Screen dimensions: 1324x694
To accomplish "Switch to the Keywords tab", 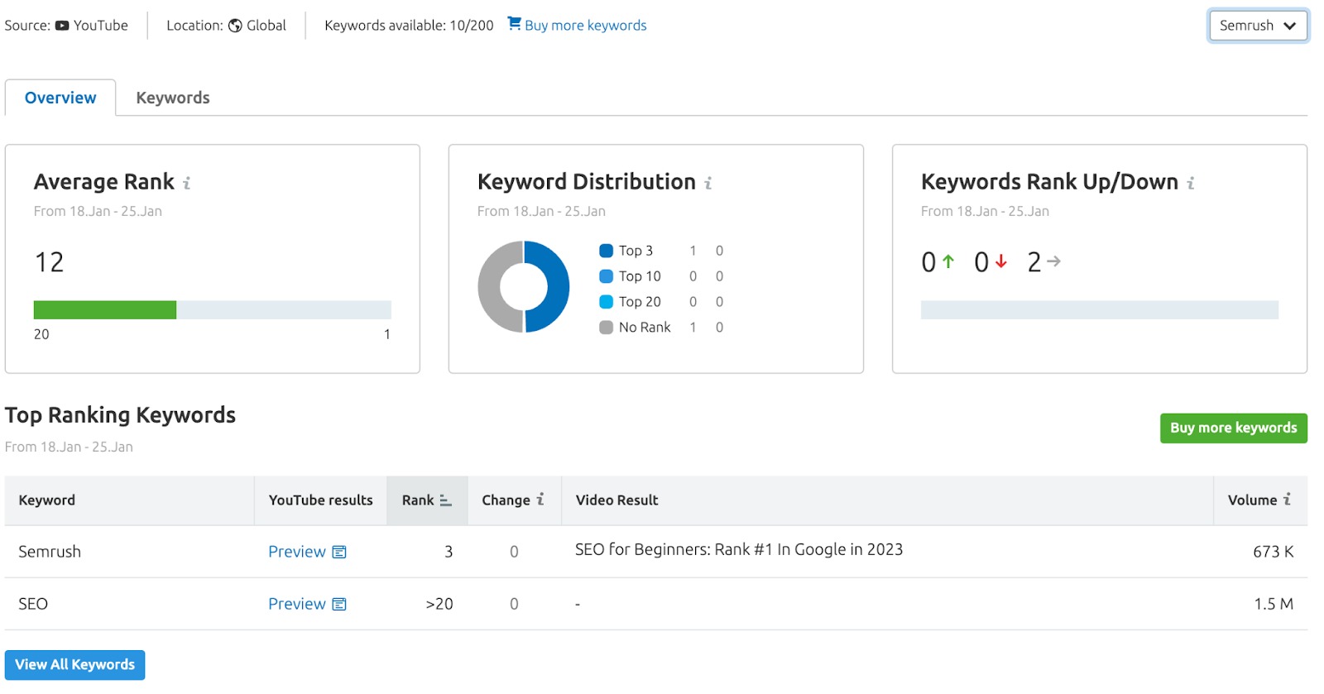I will [x=172, y=98].
